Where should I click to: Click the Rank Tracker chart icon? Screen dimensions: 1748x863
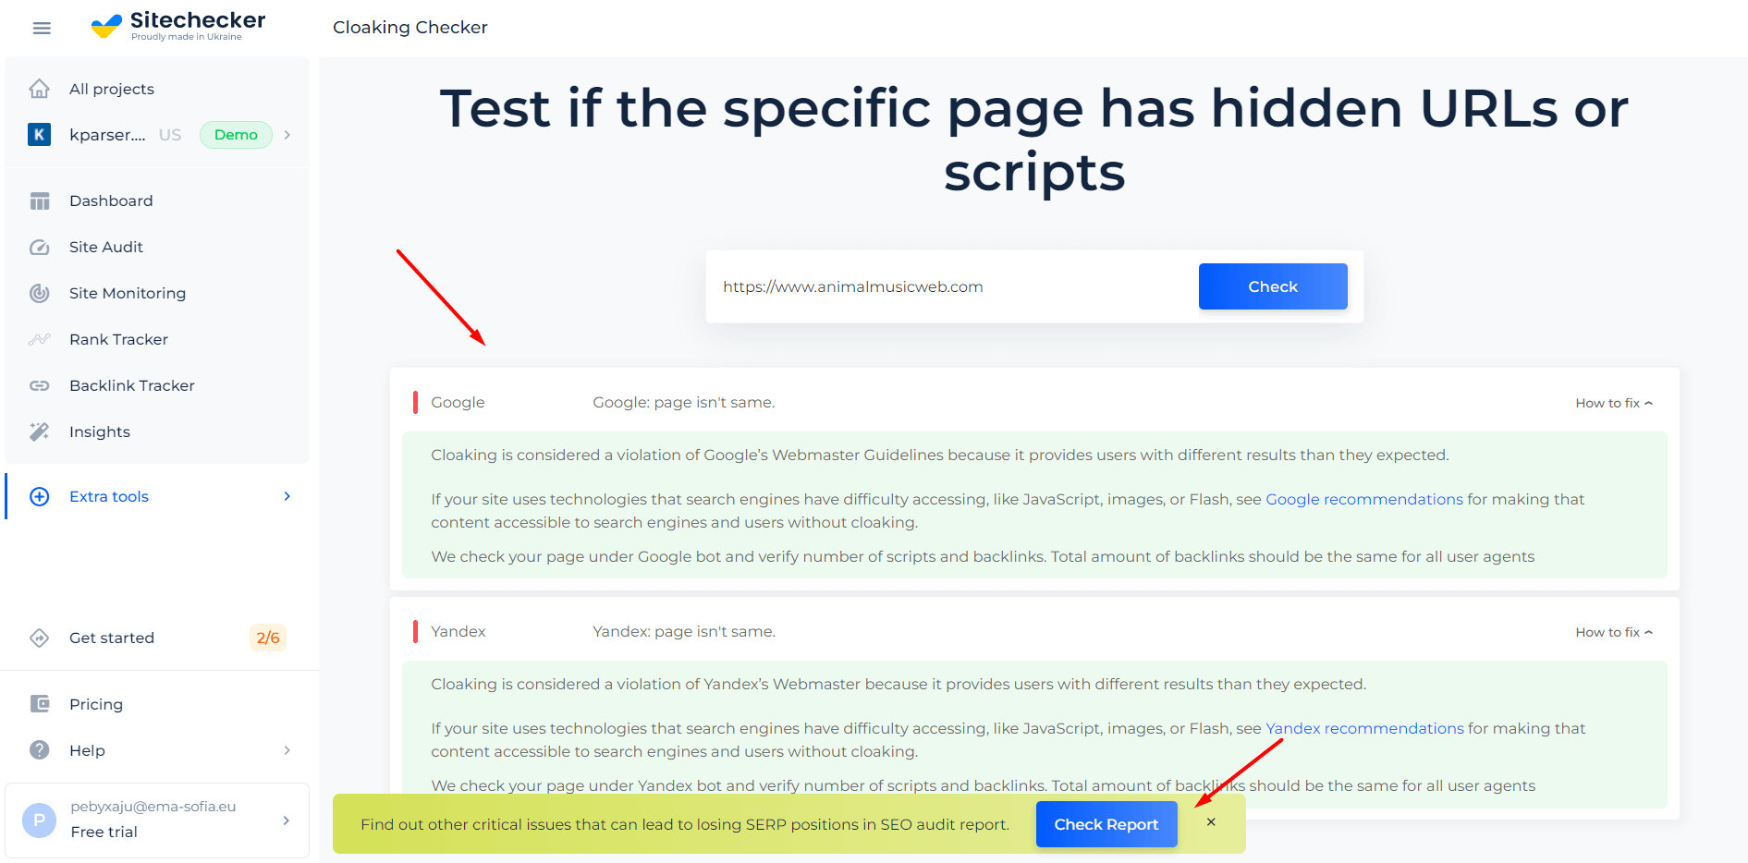(x=39, y=339)
